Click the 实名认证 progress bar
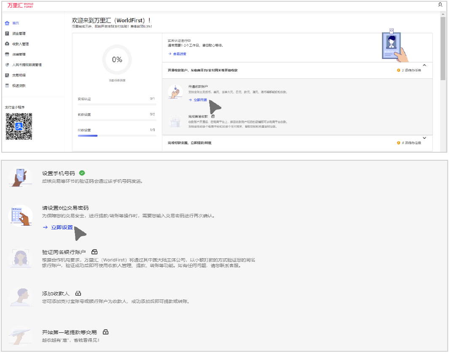 pyautogui.click(x=117, y=104)
